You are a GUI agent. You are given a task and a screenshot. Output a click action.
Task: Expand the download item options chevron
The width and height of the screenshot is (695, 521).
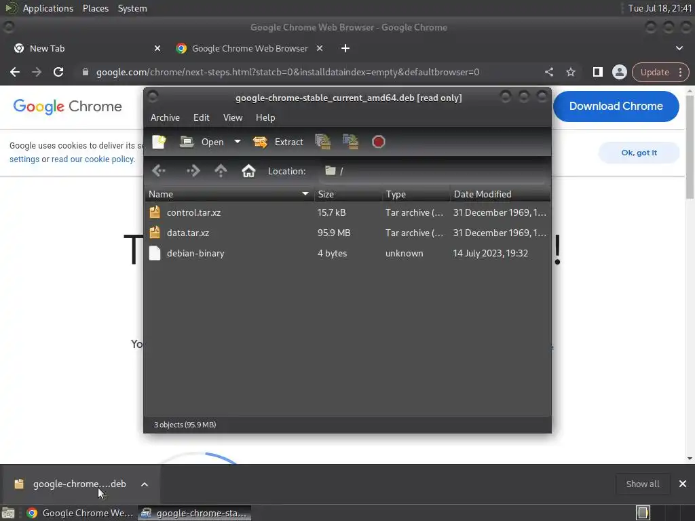145,484
